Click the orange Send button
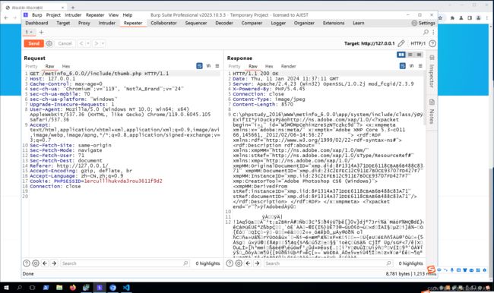 pos(33,43)
